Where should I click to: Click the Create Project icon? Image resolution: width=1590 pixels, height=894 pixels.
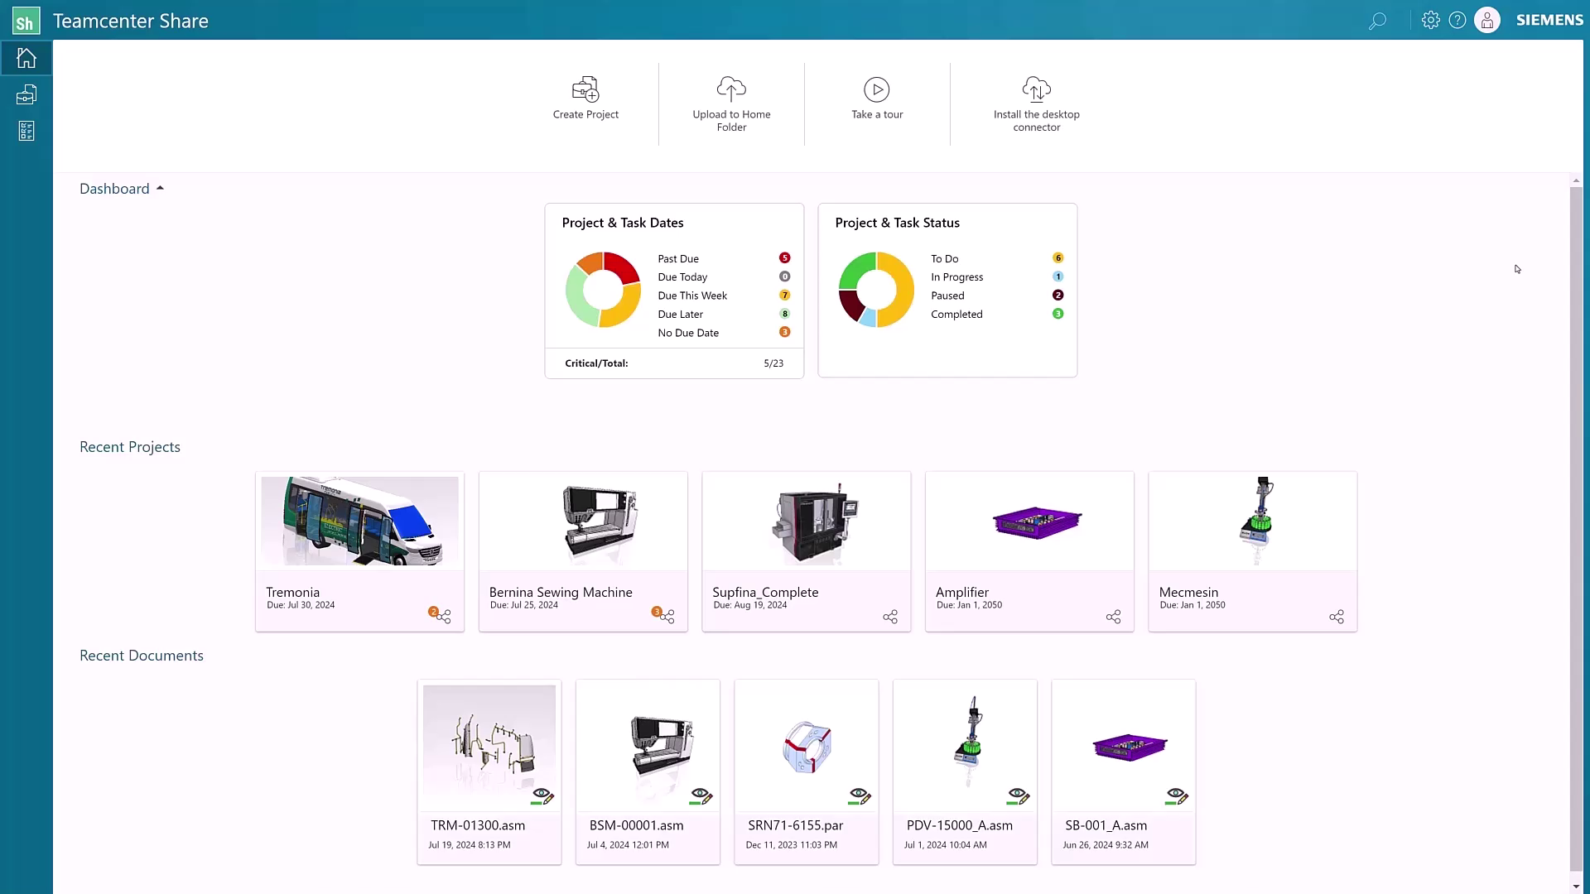point(585,89)
